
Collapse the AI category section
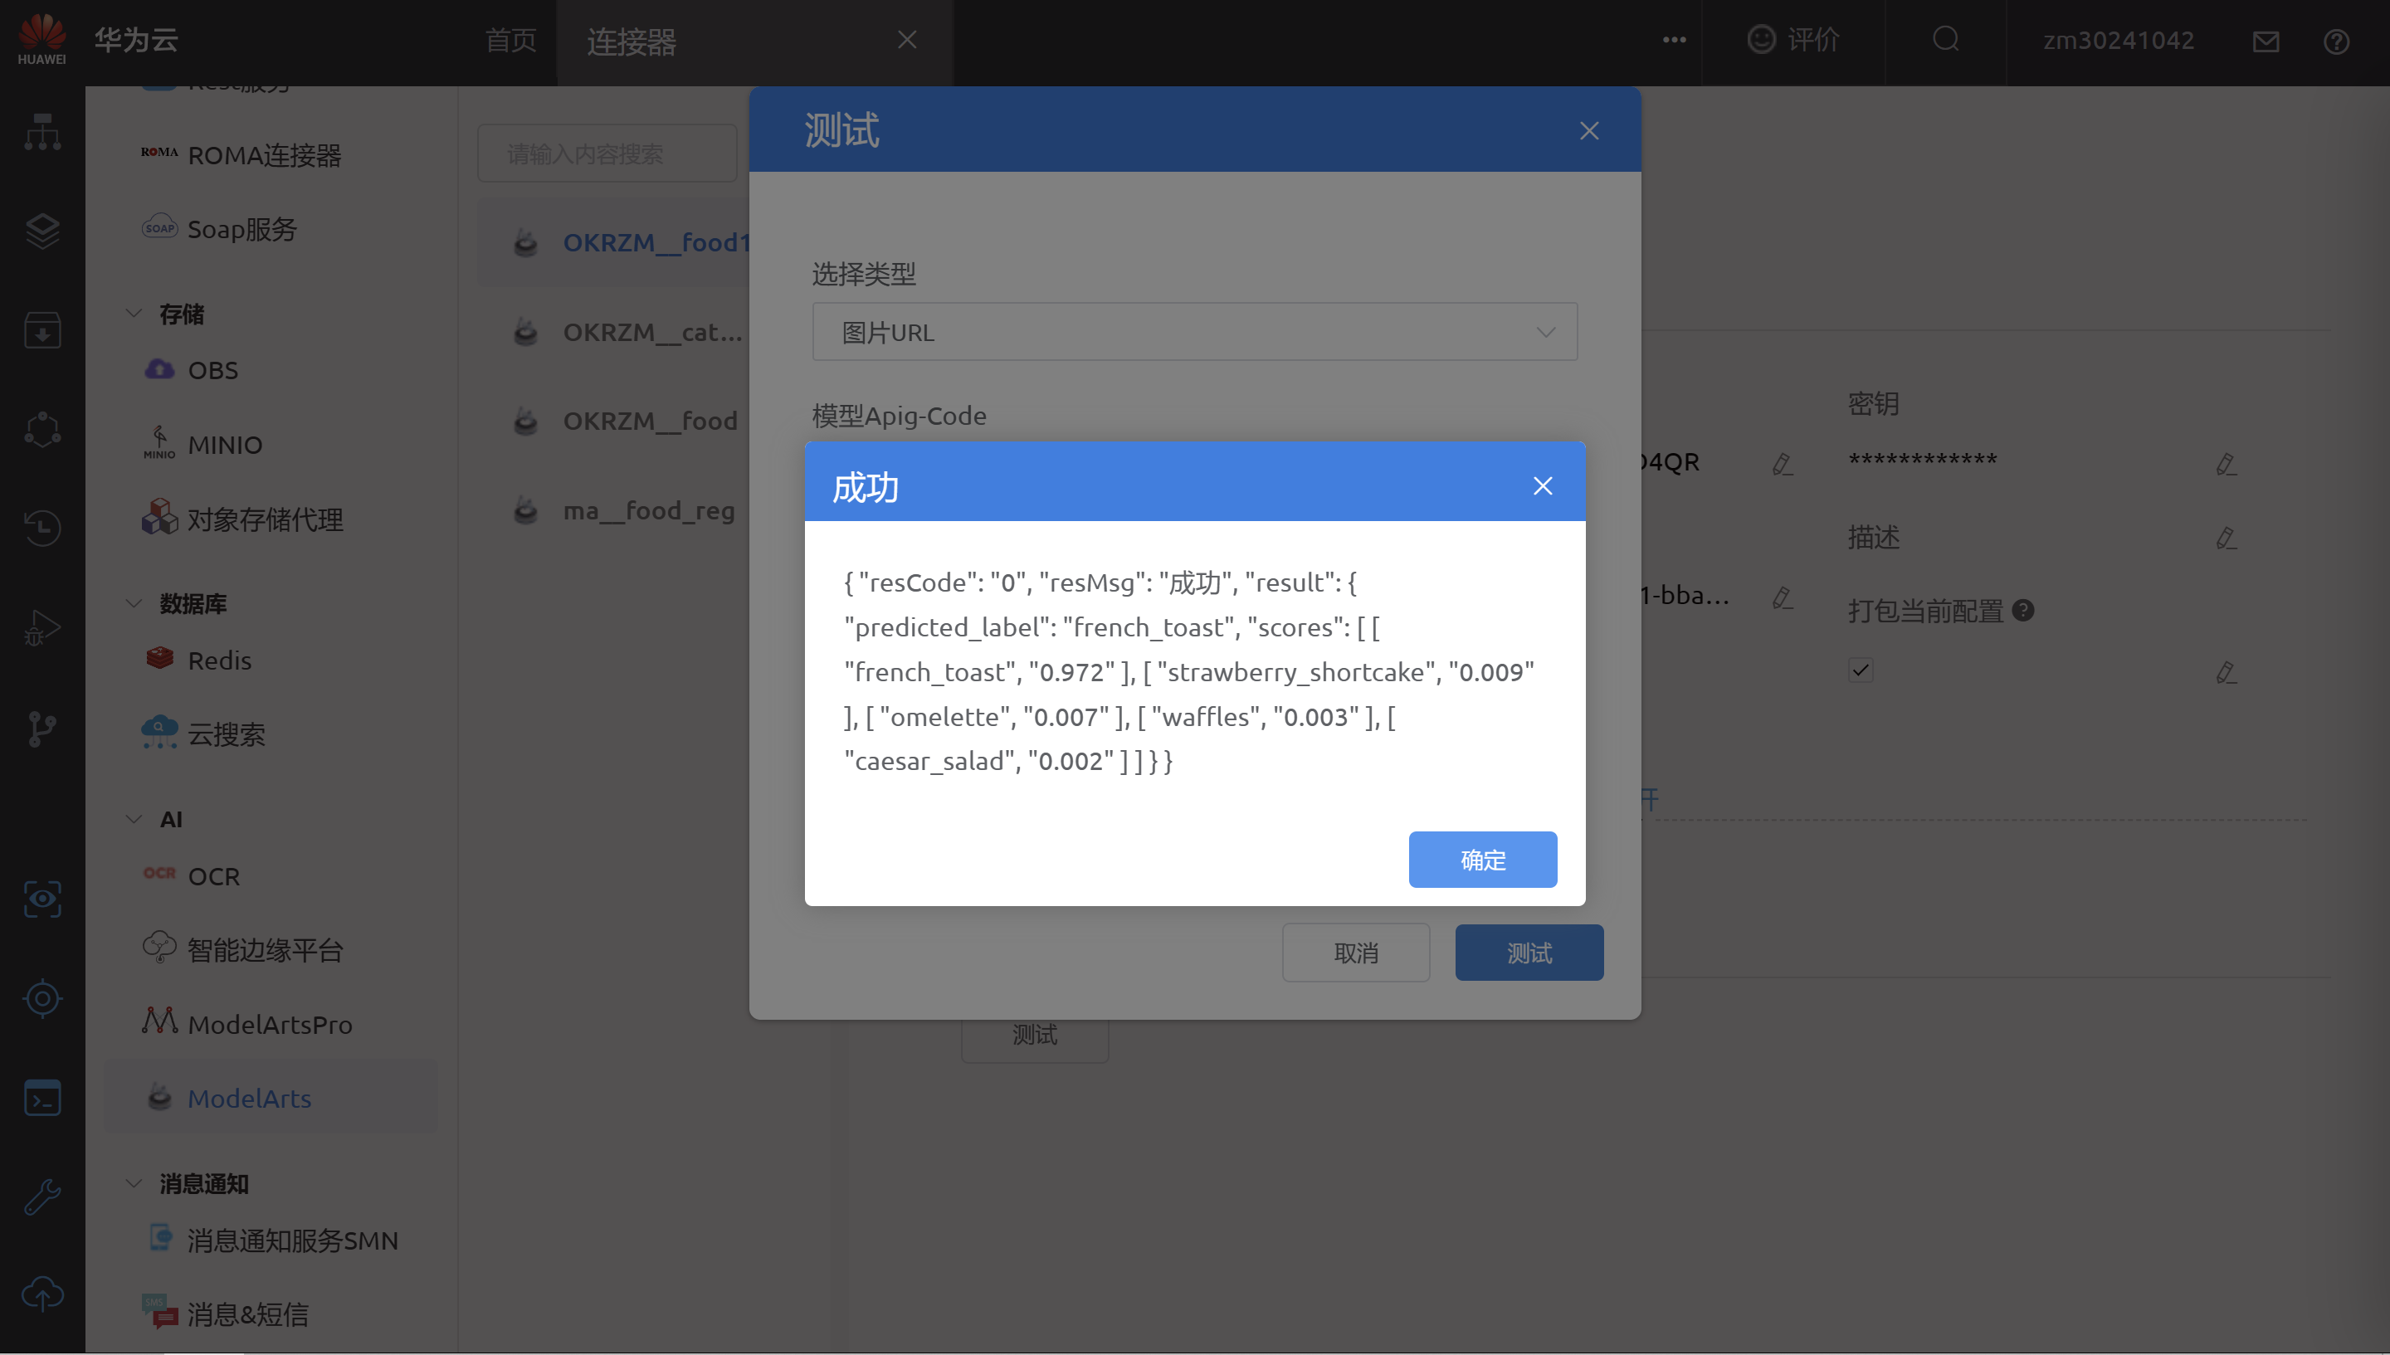coord(134,819)
